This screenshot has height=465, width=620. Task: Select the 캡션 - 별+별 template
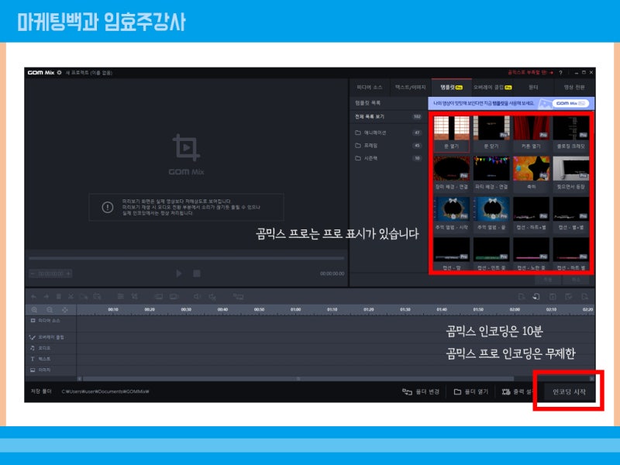[x=570, y=215]
